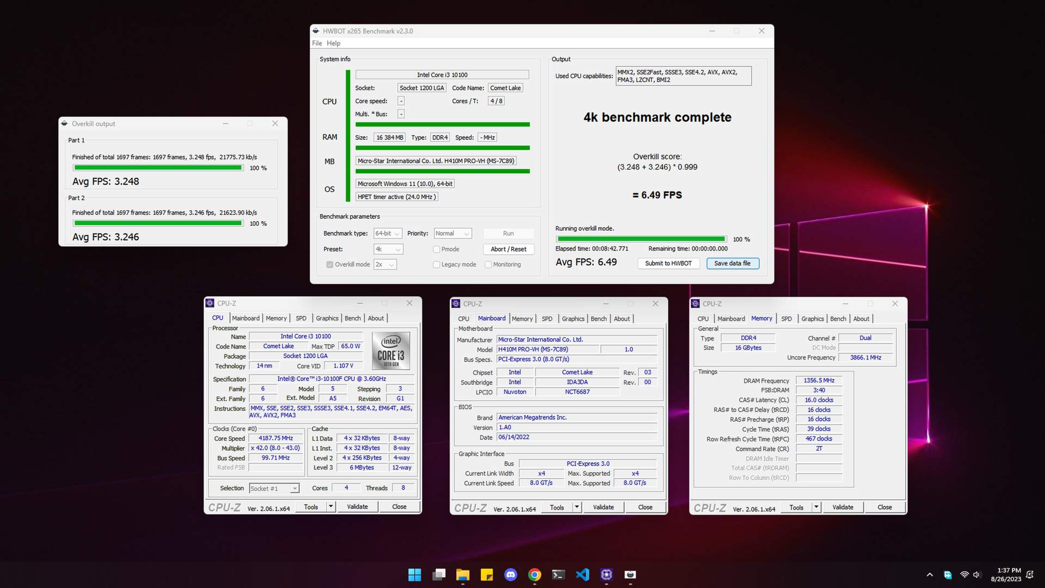Screen dimensions: 1045x588
Task: Launch Google Chrome from the taskbar
Action: coord(534,574)
